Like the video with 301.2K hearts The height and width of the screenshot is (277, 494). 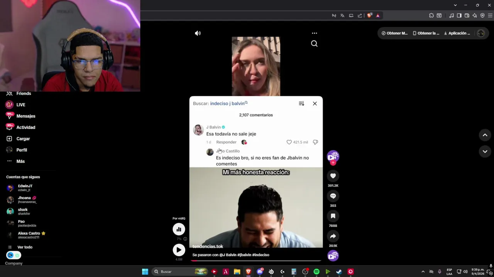coord(333,176)
